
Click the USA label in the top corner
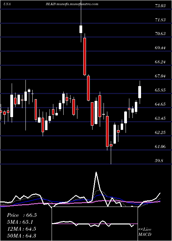coord(7,4)
